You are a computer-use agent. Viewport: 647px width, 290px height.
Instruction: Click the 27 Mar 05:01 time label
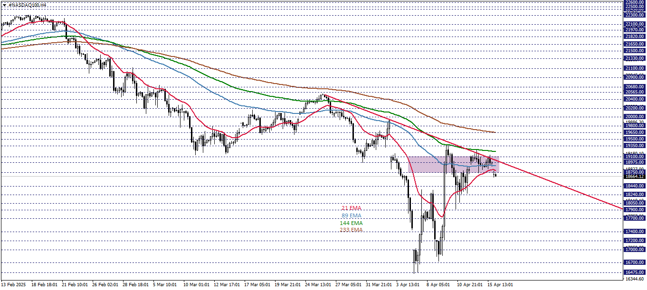click(x=349, y=285)
